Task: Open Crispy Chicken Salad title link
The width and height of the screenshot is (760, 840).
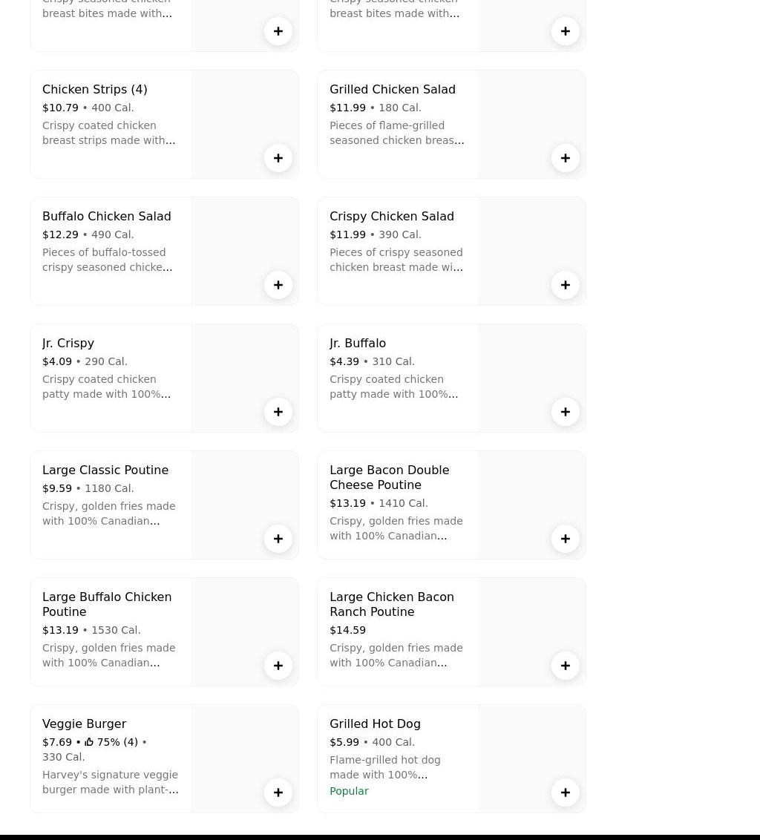Action: (391, 216)
